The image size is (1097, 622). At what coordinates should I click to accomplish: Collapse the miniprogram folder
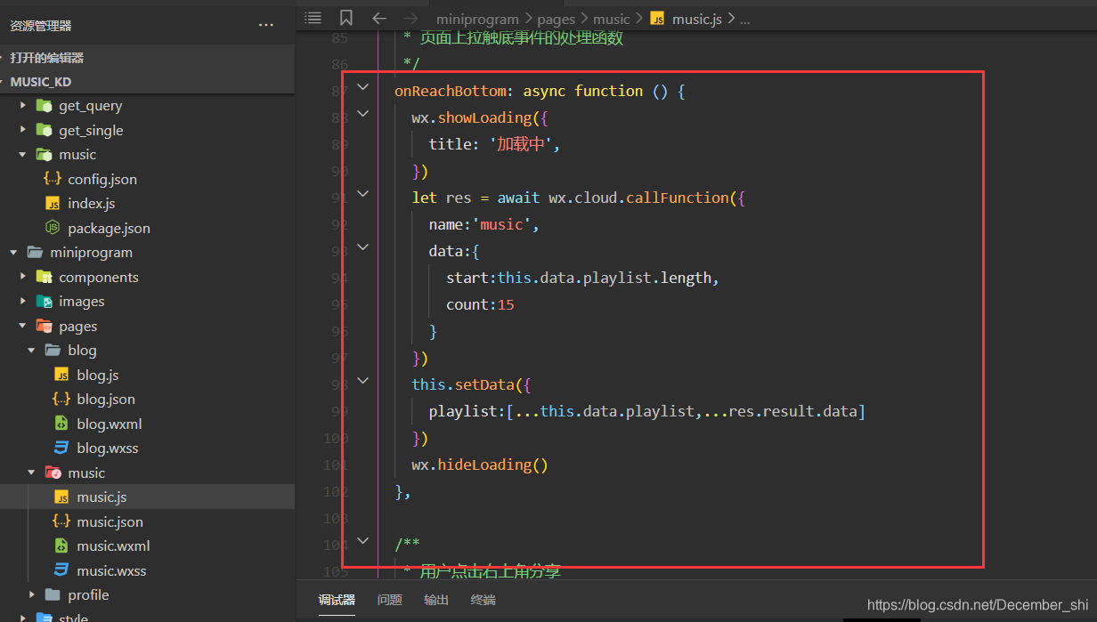pyautogui.click(x=14, y=253)
